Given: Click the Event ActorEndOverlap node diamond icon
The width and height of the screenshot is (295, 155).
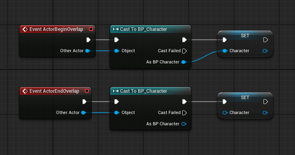Looking at the screenshot, I should click(x=25, y=91).
